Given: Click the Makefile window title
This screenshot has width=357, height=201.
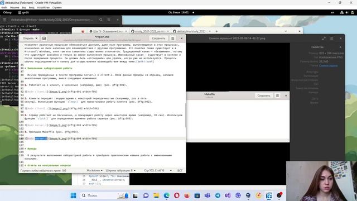Looking at the screenshot, I should pos(210,94).
